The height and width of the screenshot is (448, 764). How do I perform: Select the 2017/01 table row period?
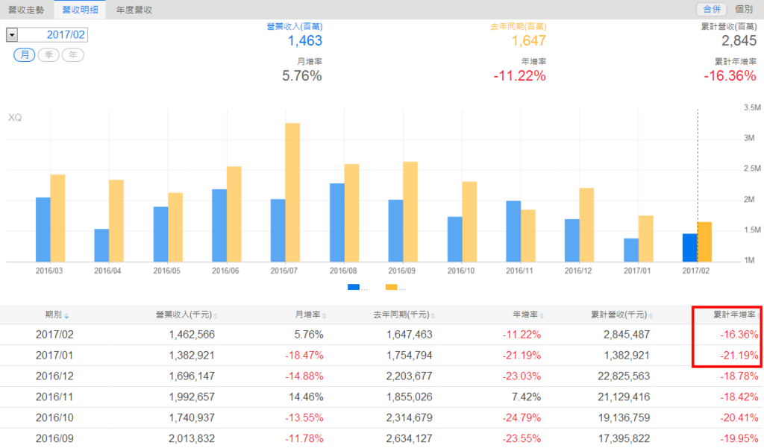(54, 356)
